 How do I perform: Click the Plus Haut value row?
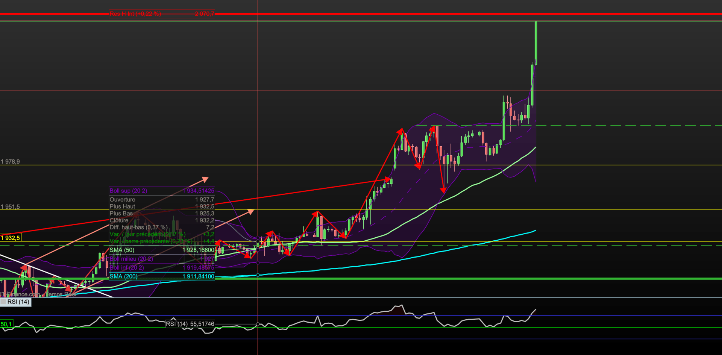[162, 206]
